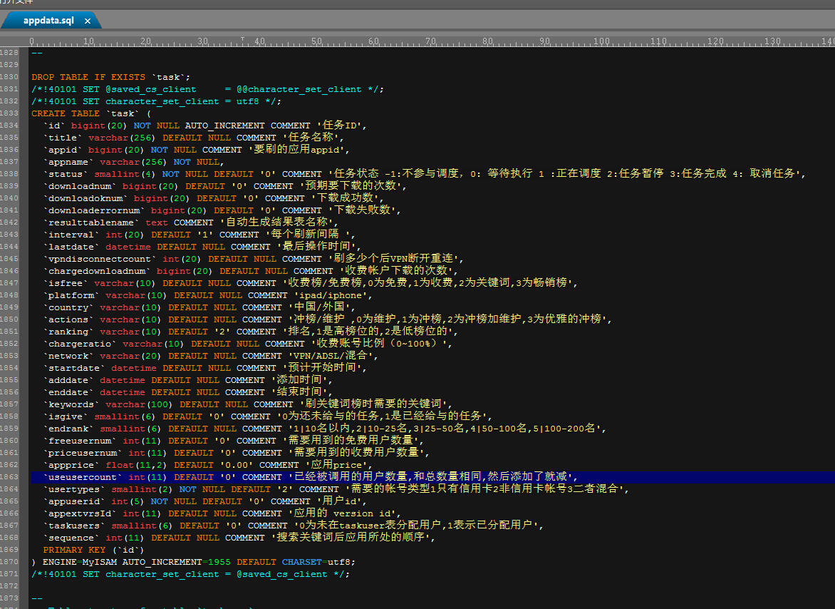
Task: Click the `priceusernum` int(11) line
Action: pyautogui.click(x=237, y=453)
